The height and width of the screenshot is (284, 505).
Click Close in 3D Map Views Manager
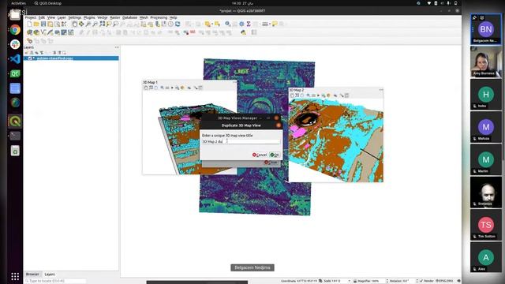(x=271, y=163)
